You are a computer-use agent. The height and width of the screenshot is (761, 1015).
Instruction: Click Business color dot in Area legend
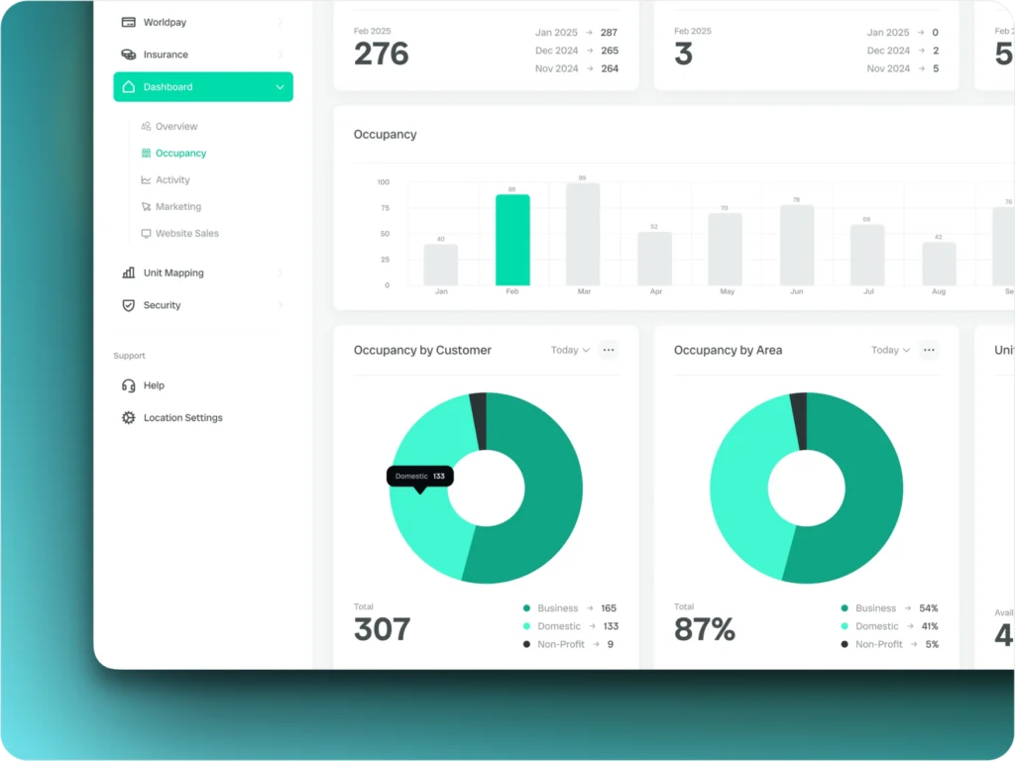[x=845, y=608]
